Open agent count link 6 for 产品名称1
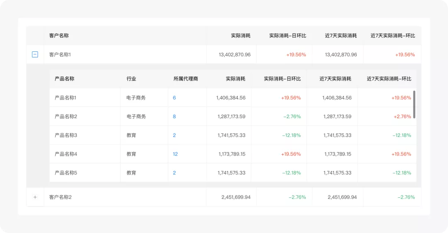This screenshot has height=233, width=448. (x=174, y=98)
